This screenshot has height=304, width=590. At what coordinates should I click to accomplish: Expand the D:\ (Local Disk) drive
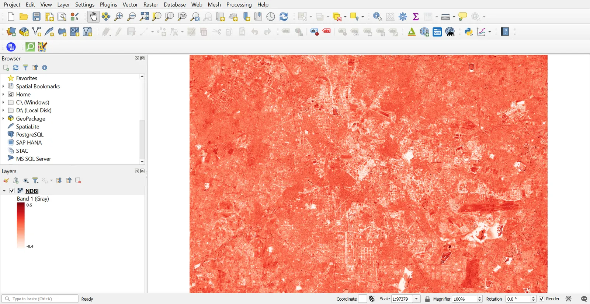[3, 110]
